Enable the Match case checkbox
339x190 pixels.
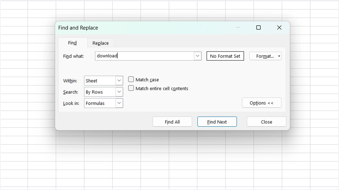coord(131,79)
